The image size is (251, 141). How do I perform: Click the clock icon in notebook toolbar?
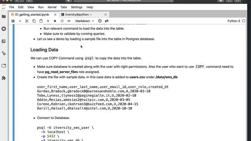tap(100, 21)
